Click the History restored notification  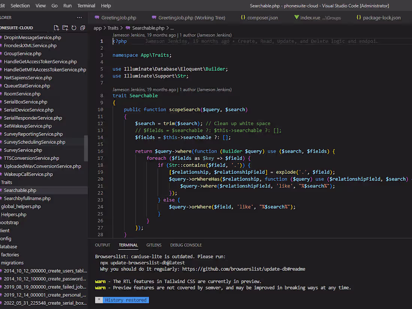125,300
